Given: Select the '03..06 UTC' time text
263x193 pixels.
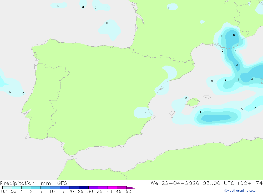Looking at the screenshot, I should 218,183.
